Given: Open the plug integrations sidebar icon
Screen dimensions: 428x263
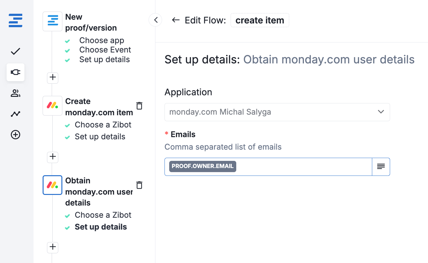Looking at the screenshot, I should pos(15,72).
